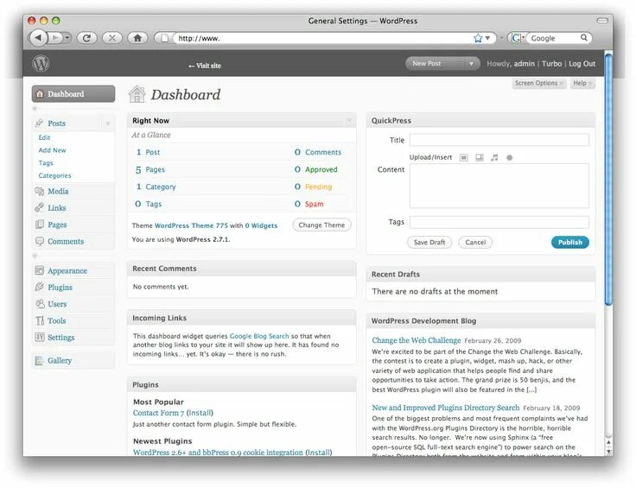
Task: Open the Help dropdown tab
Action: click(582, 83)
